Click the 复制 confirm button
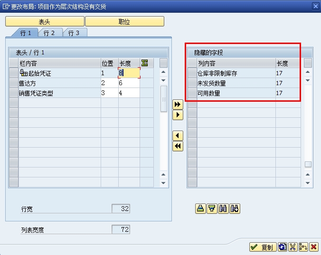Viewport: 321px width, 255px height. (x=263, y=247)
